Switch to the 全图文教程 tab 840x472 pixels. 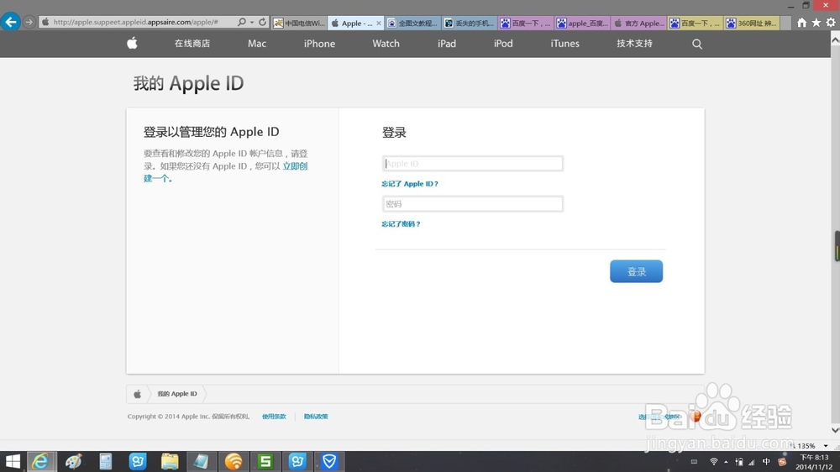click(x=412, y=23)
